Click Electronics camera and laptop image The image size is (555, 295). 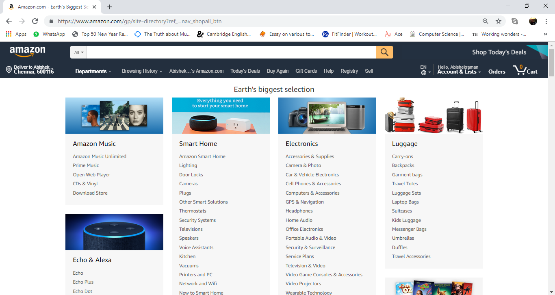coord(327,115)
